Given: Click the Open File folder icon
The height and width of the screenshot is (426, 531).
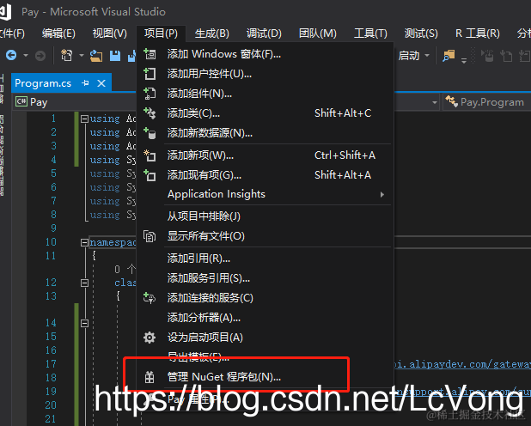Looking at the screenshot, I should (x=96, y=56).
